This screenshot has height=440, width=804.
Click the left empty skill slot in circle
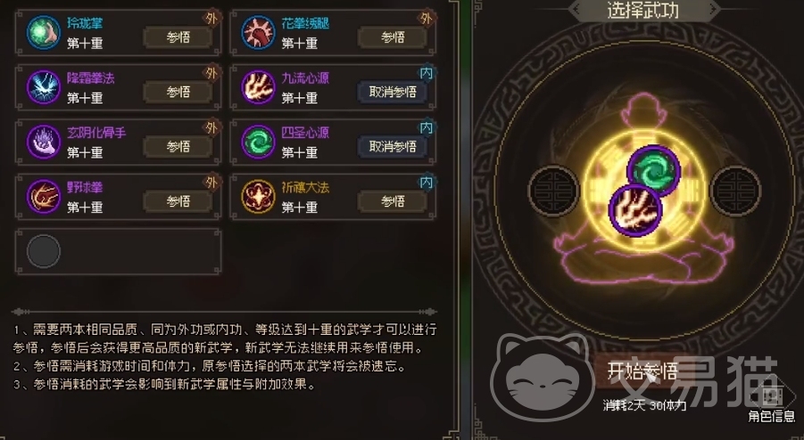(554, 191)
